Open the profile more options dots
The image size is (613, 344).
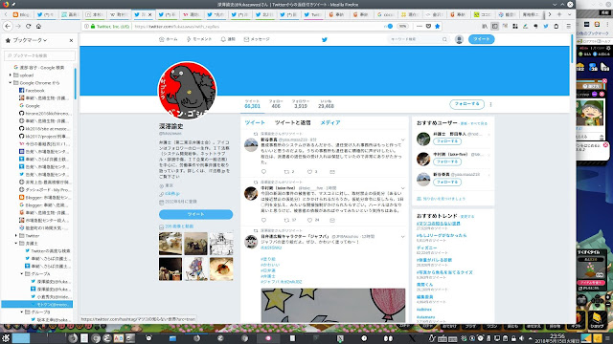coord(490,104)
